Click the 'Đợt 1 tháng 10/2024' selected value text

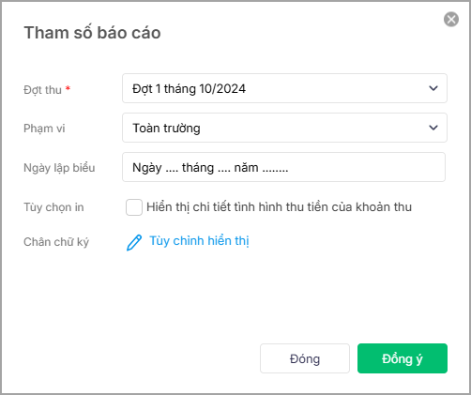pyautogui.click(x=189, y=89)
